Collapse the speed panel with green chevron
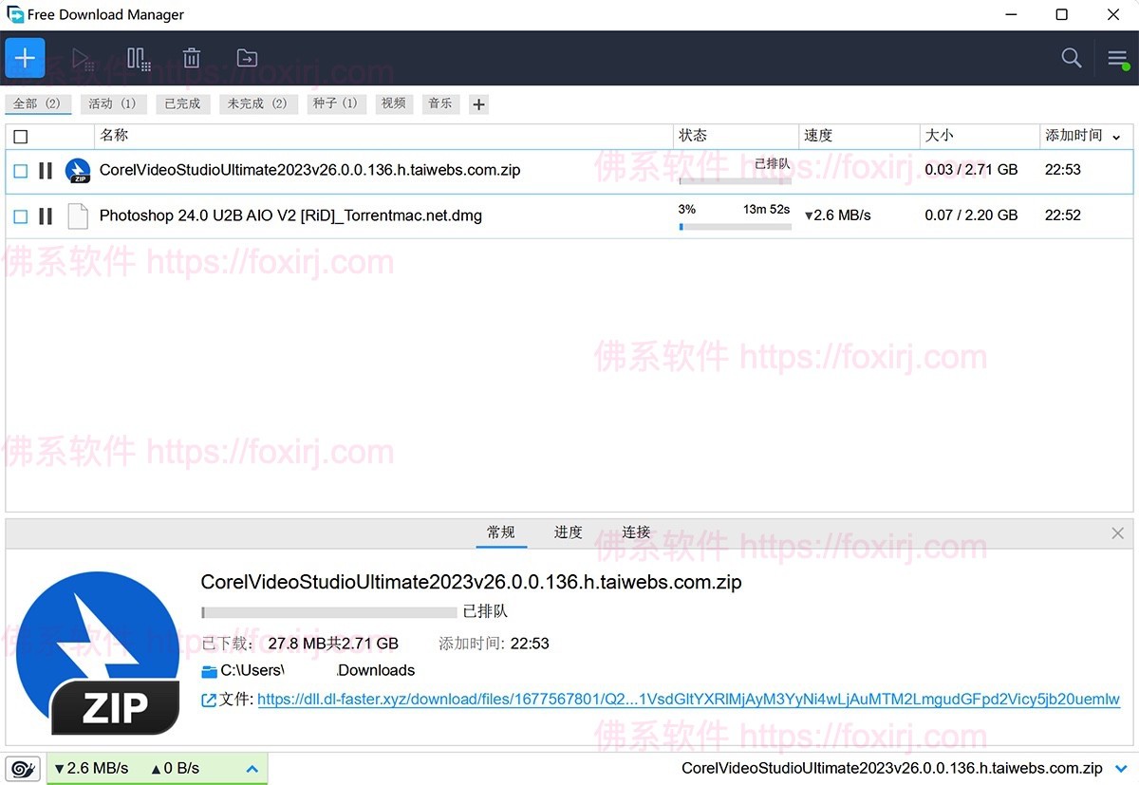 tap(252, 768)
